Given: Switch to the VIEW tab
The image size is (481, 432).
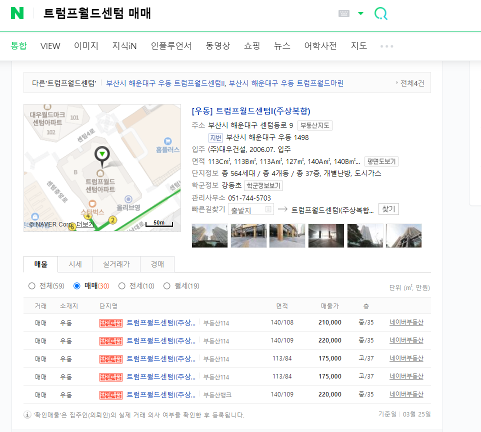Looking at the screenshot, I should (50, 46).
